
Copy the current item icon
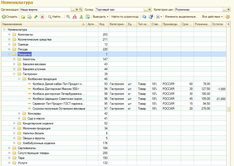tap(29, 17)
